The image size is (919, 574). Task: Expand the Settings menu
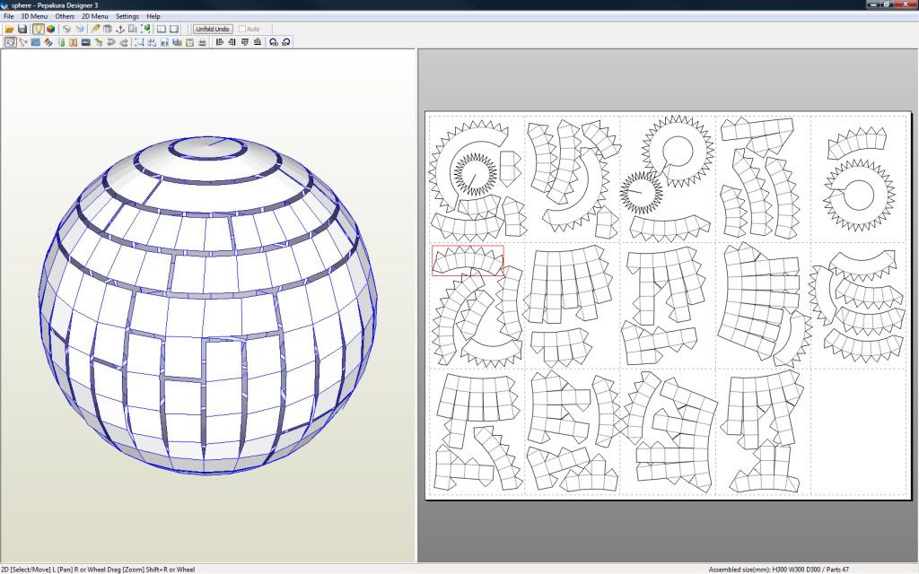coord(127,16)
